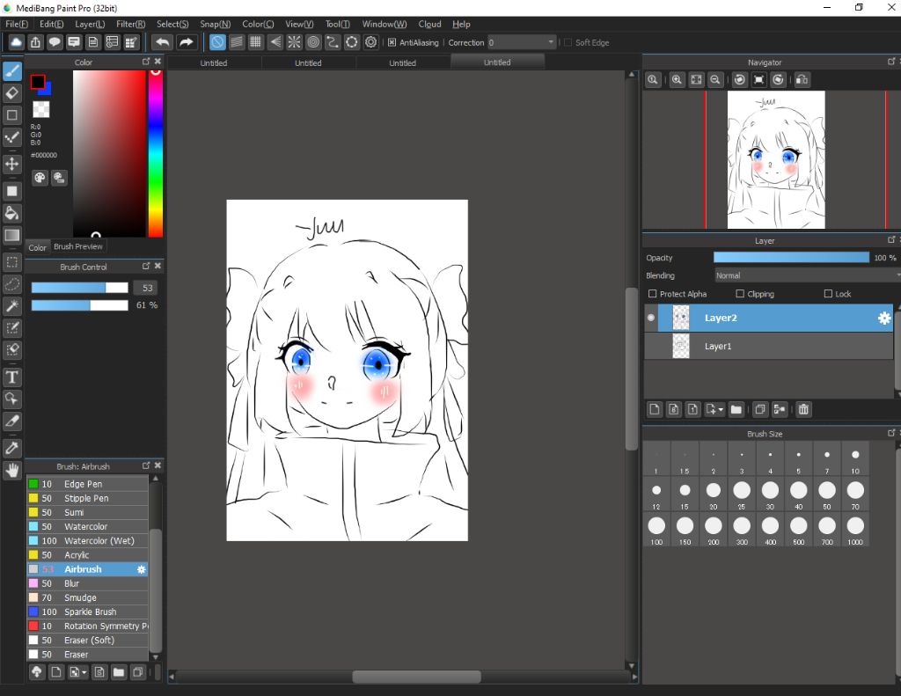Open the Correction dropdown
Image resolution: width=901 pixels, height=696 pixels.
(523, 42)
